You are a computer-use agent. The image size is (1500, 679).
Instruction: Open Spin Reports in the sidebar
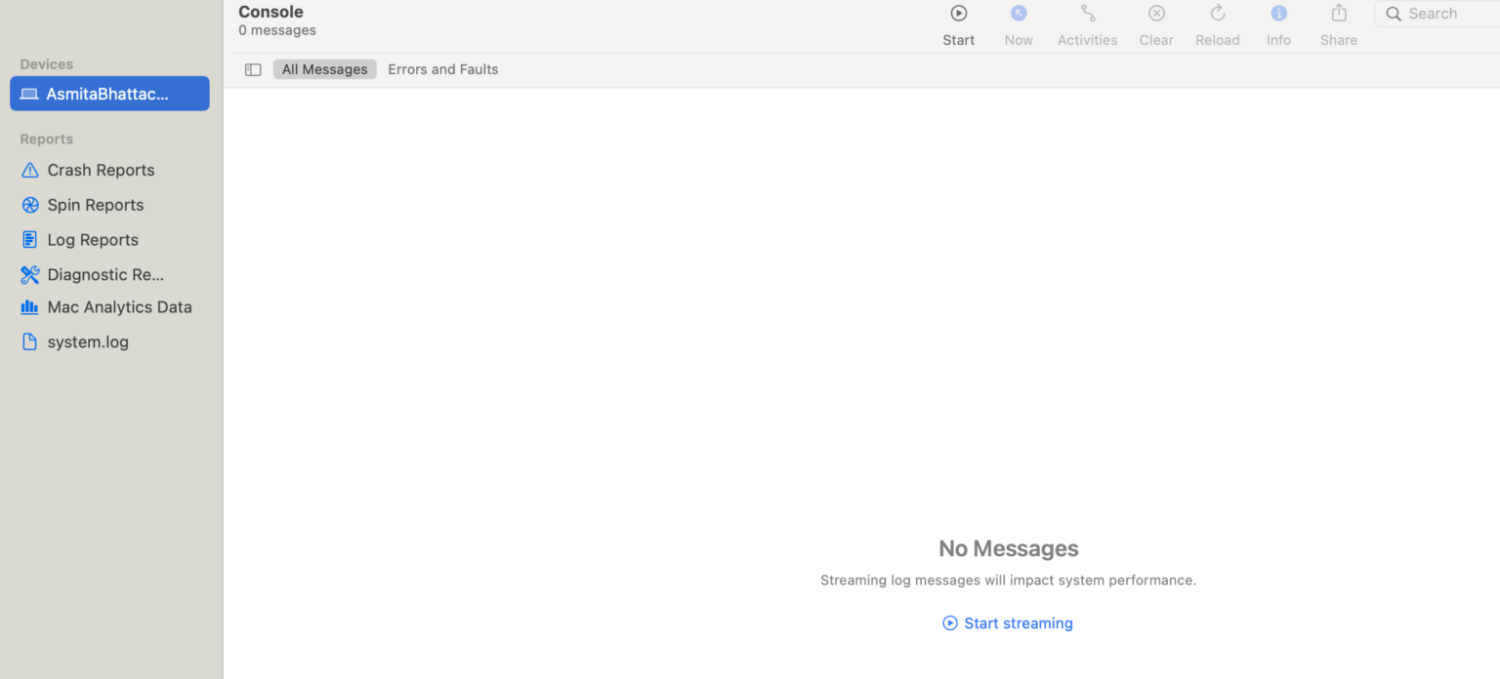tap(95, 205)
